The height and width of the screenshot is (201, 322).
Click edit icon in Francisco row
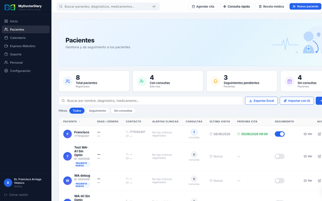click(319, 134)
